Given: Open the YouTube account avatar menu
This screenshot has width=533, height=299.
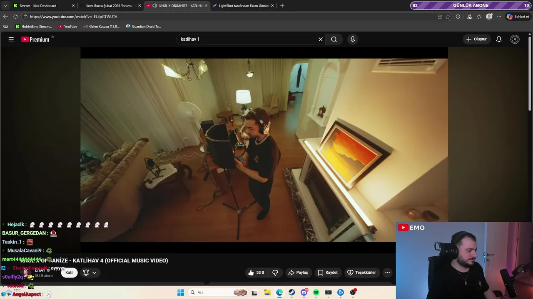Looking at the screenshot, I should coord(515,39).
